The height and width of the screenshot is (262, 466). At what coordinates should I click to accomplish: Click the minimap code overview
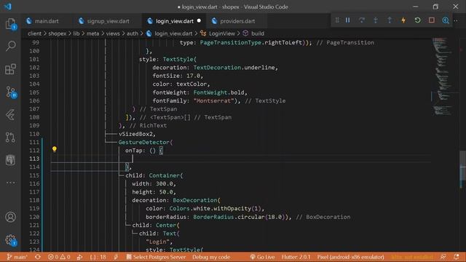[x=443, y=76]
